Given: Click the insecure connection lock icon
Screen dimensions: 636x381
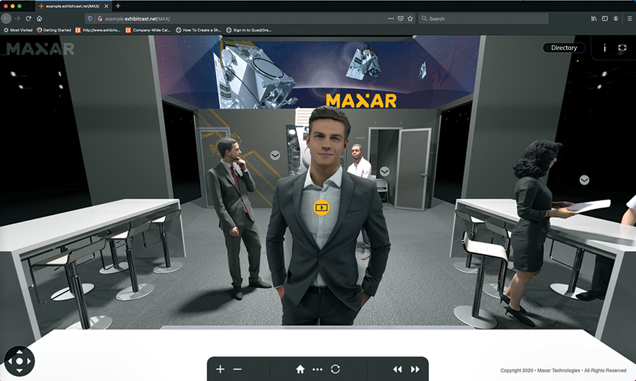Looking at the screenshot, I should 100,18.
